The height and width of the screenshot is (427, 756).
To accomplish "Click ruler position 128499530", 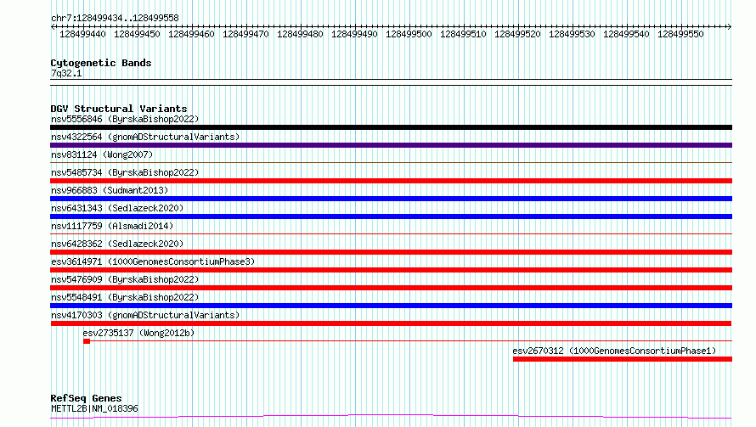I will 572,34.
